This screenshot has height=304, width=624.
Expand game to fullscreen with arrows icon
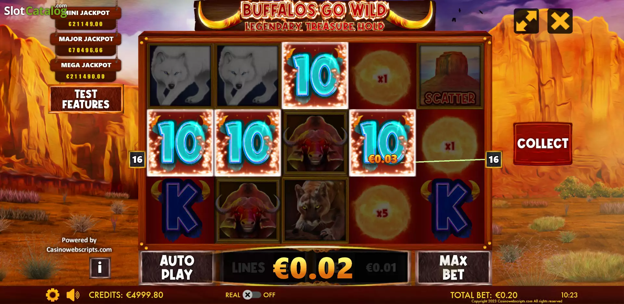coord(526,21)
